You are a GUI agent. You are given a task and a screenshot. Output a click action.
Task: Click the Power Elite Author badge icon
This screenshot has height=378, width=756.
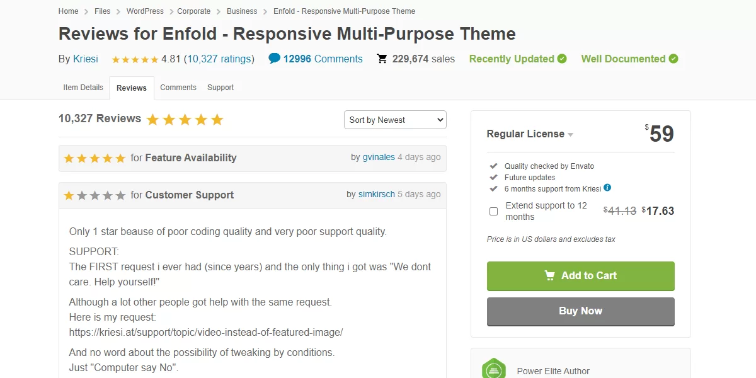pyautogui.click(x=494, y=369)
